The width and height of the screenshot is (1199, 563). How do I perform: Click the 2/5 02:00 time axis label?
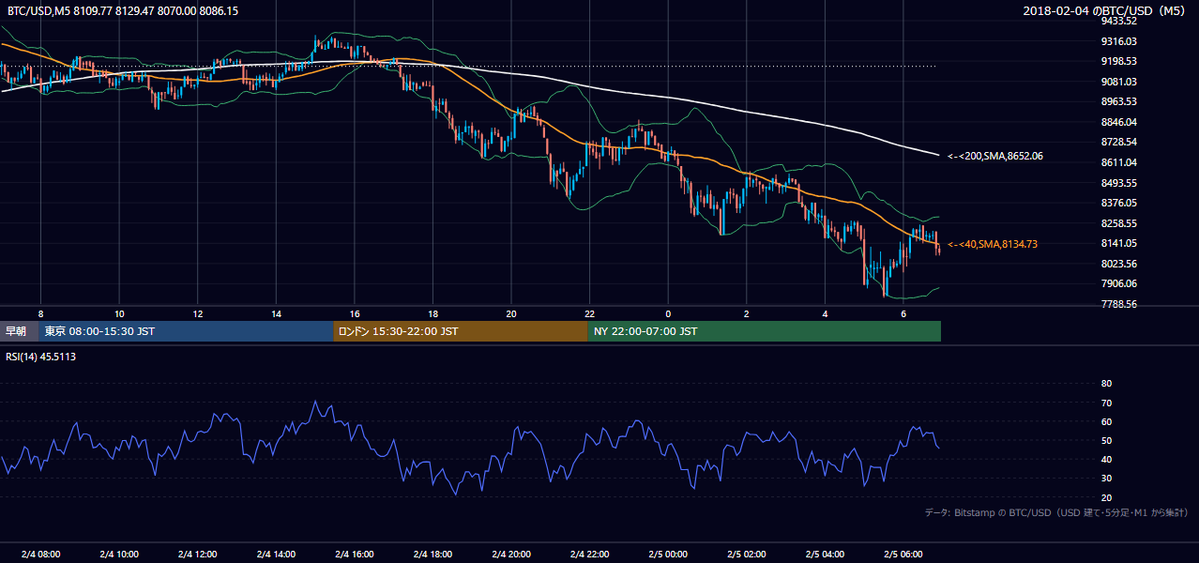click(747, 554)
